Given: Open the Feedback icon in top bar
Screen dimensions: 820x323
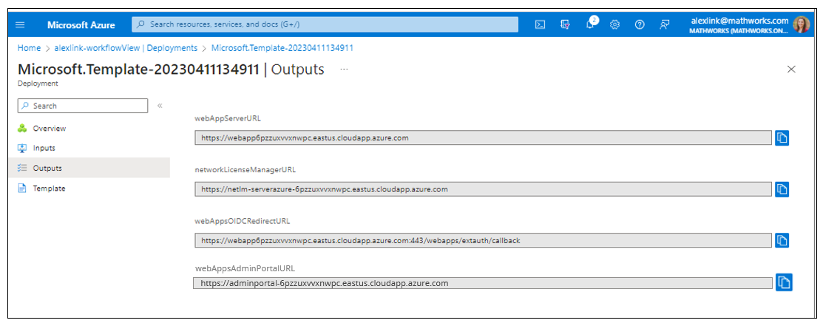Looking at the screenshot, I should [x=664, y=24].
